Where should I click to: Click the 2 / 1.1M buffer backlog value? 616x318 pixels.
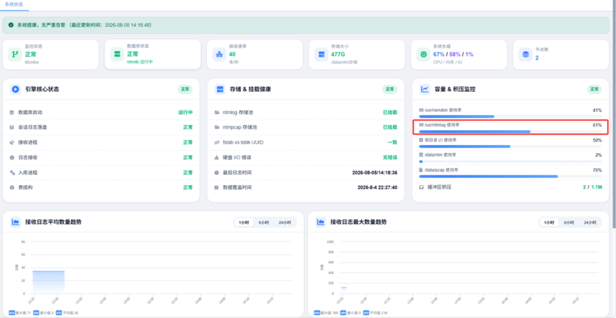tap(593, 187)
